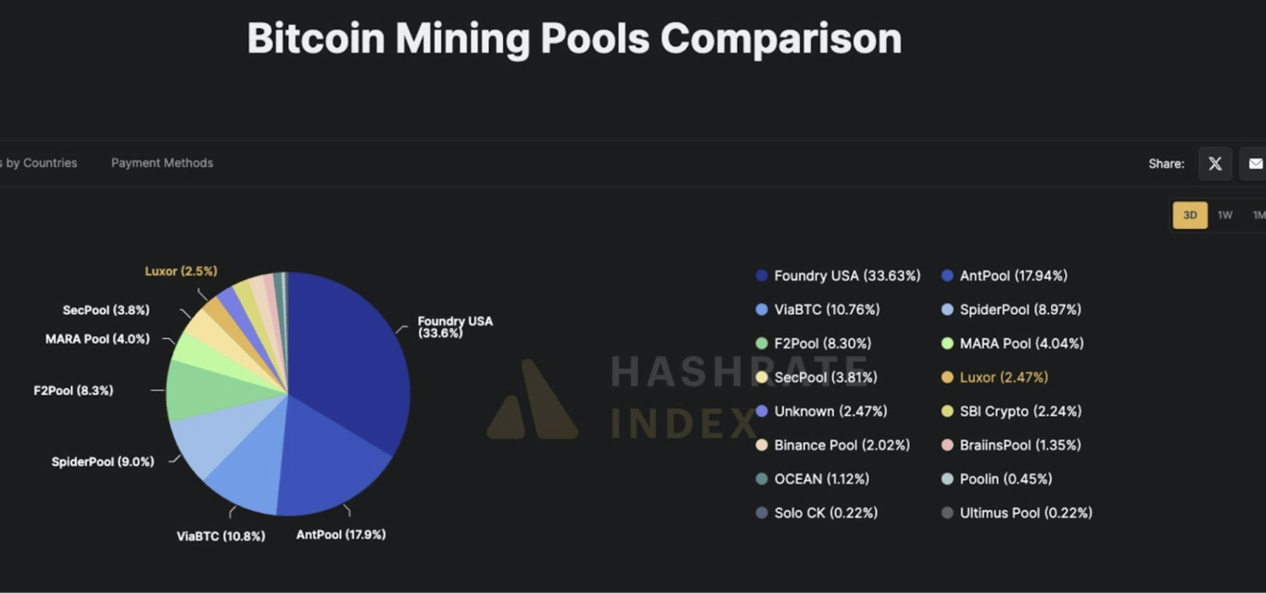
Task: Select the F2Pool legend dot
Action: pos(762,343)
